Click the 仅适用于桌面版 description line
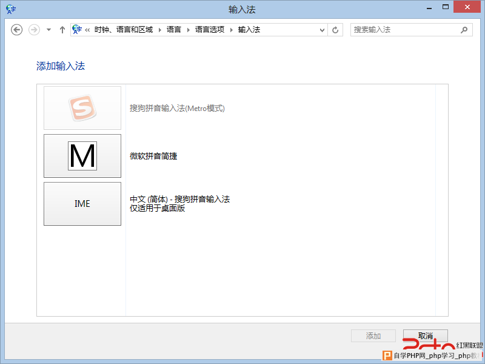The image size is (485, 364). pos(158,208)
